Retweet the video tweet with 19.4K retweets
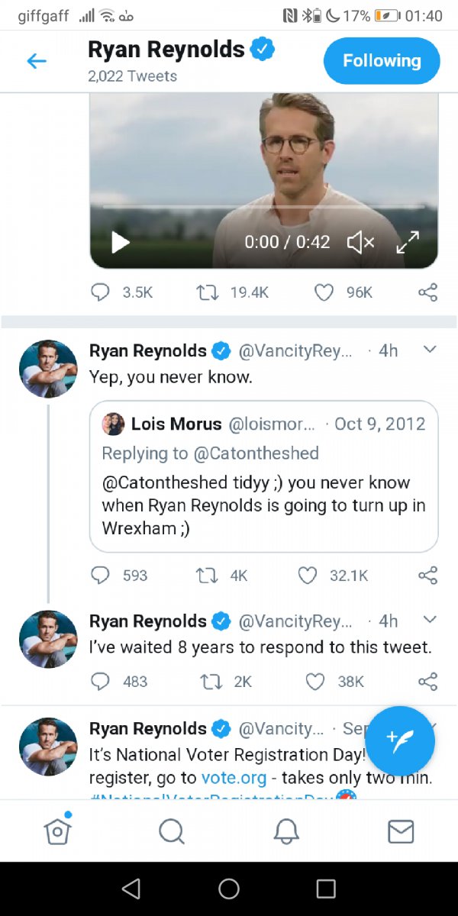Screen dimensions: 458x916 pyautogui.click(x=205, y=292)
